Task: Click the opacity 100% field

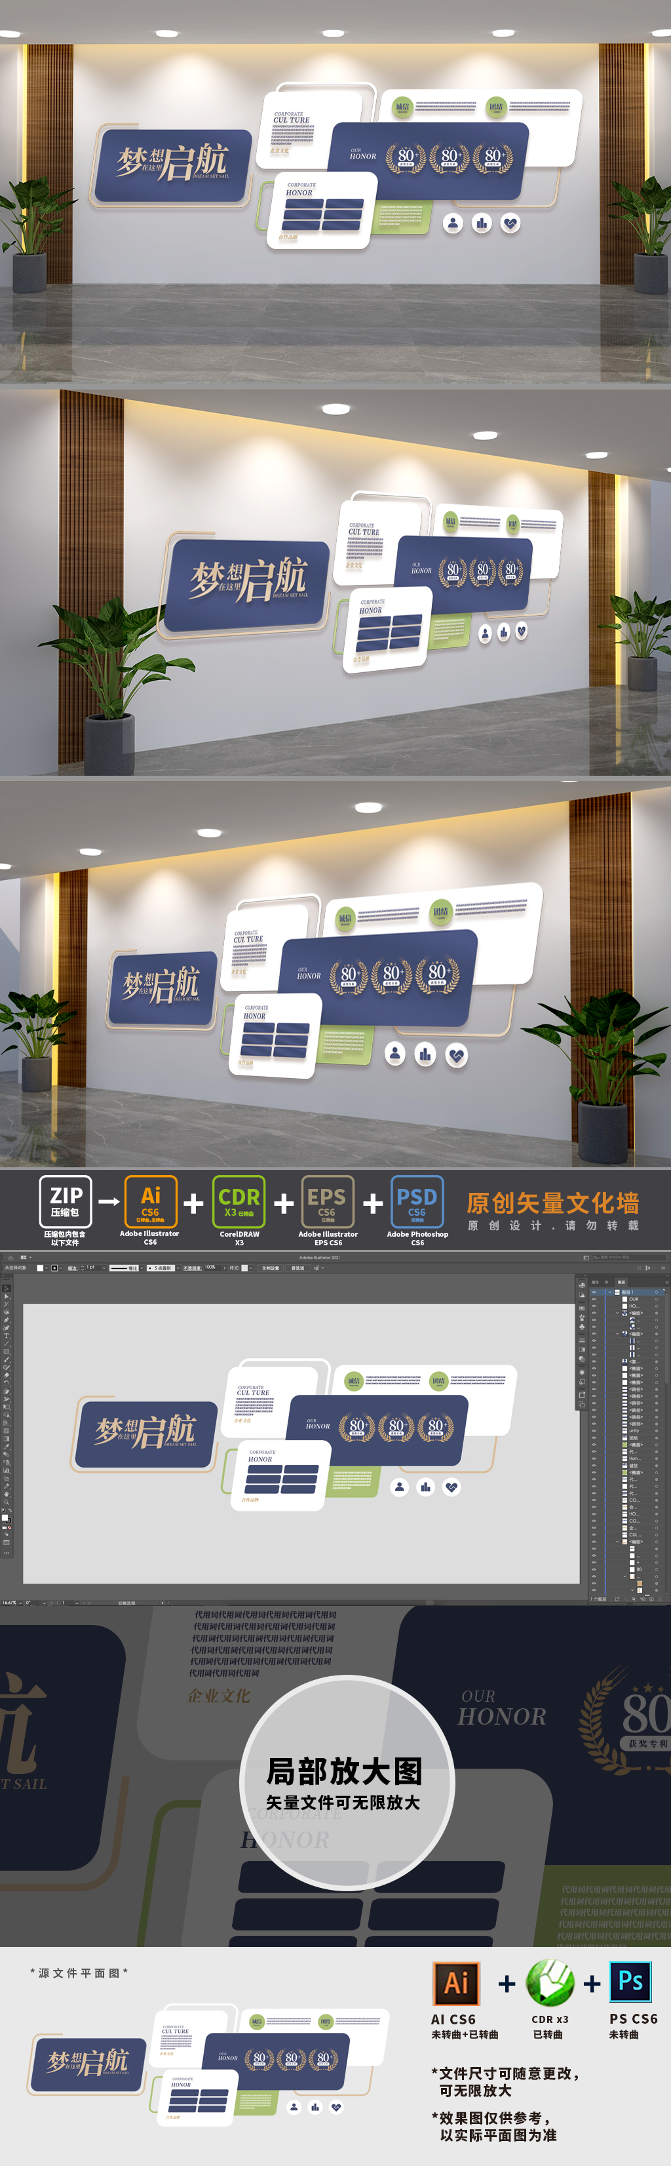Action: (212, 1268)
